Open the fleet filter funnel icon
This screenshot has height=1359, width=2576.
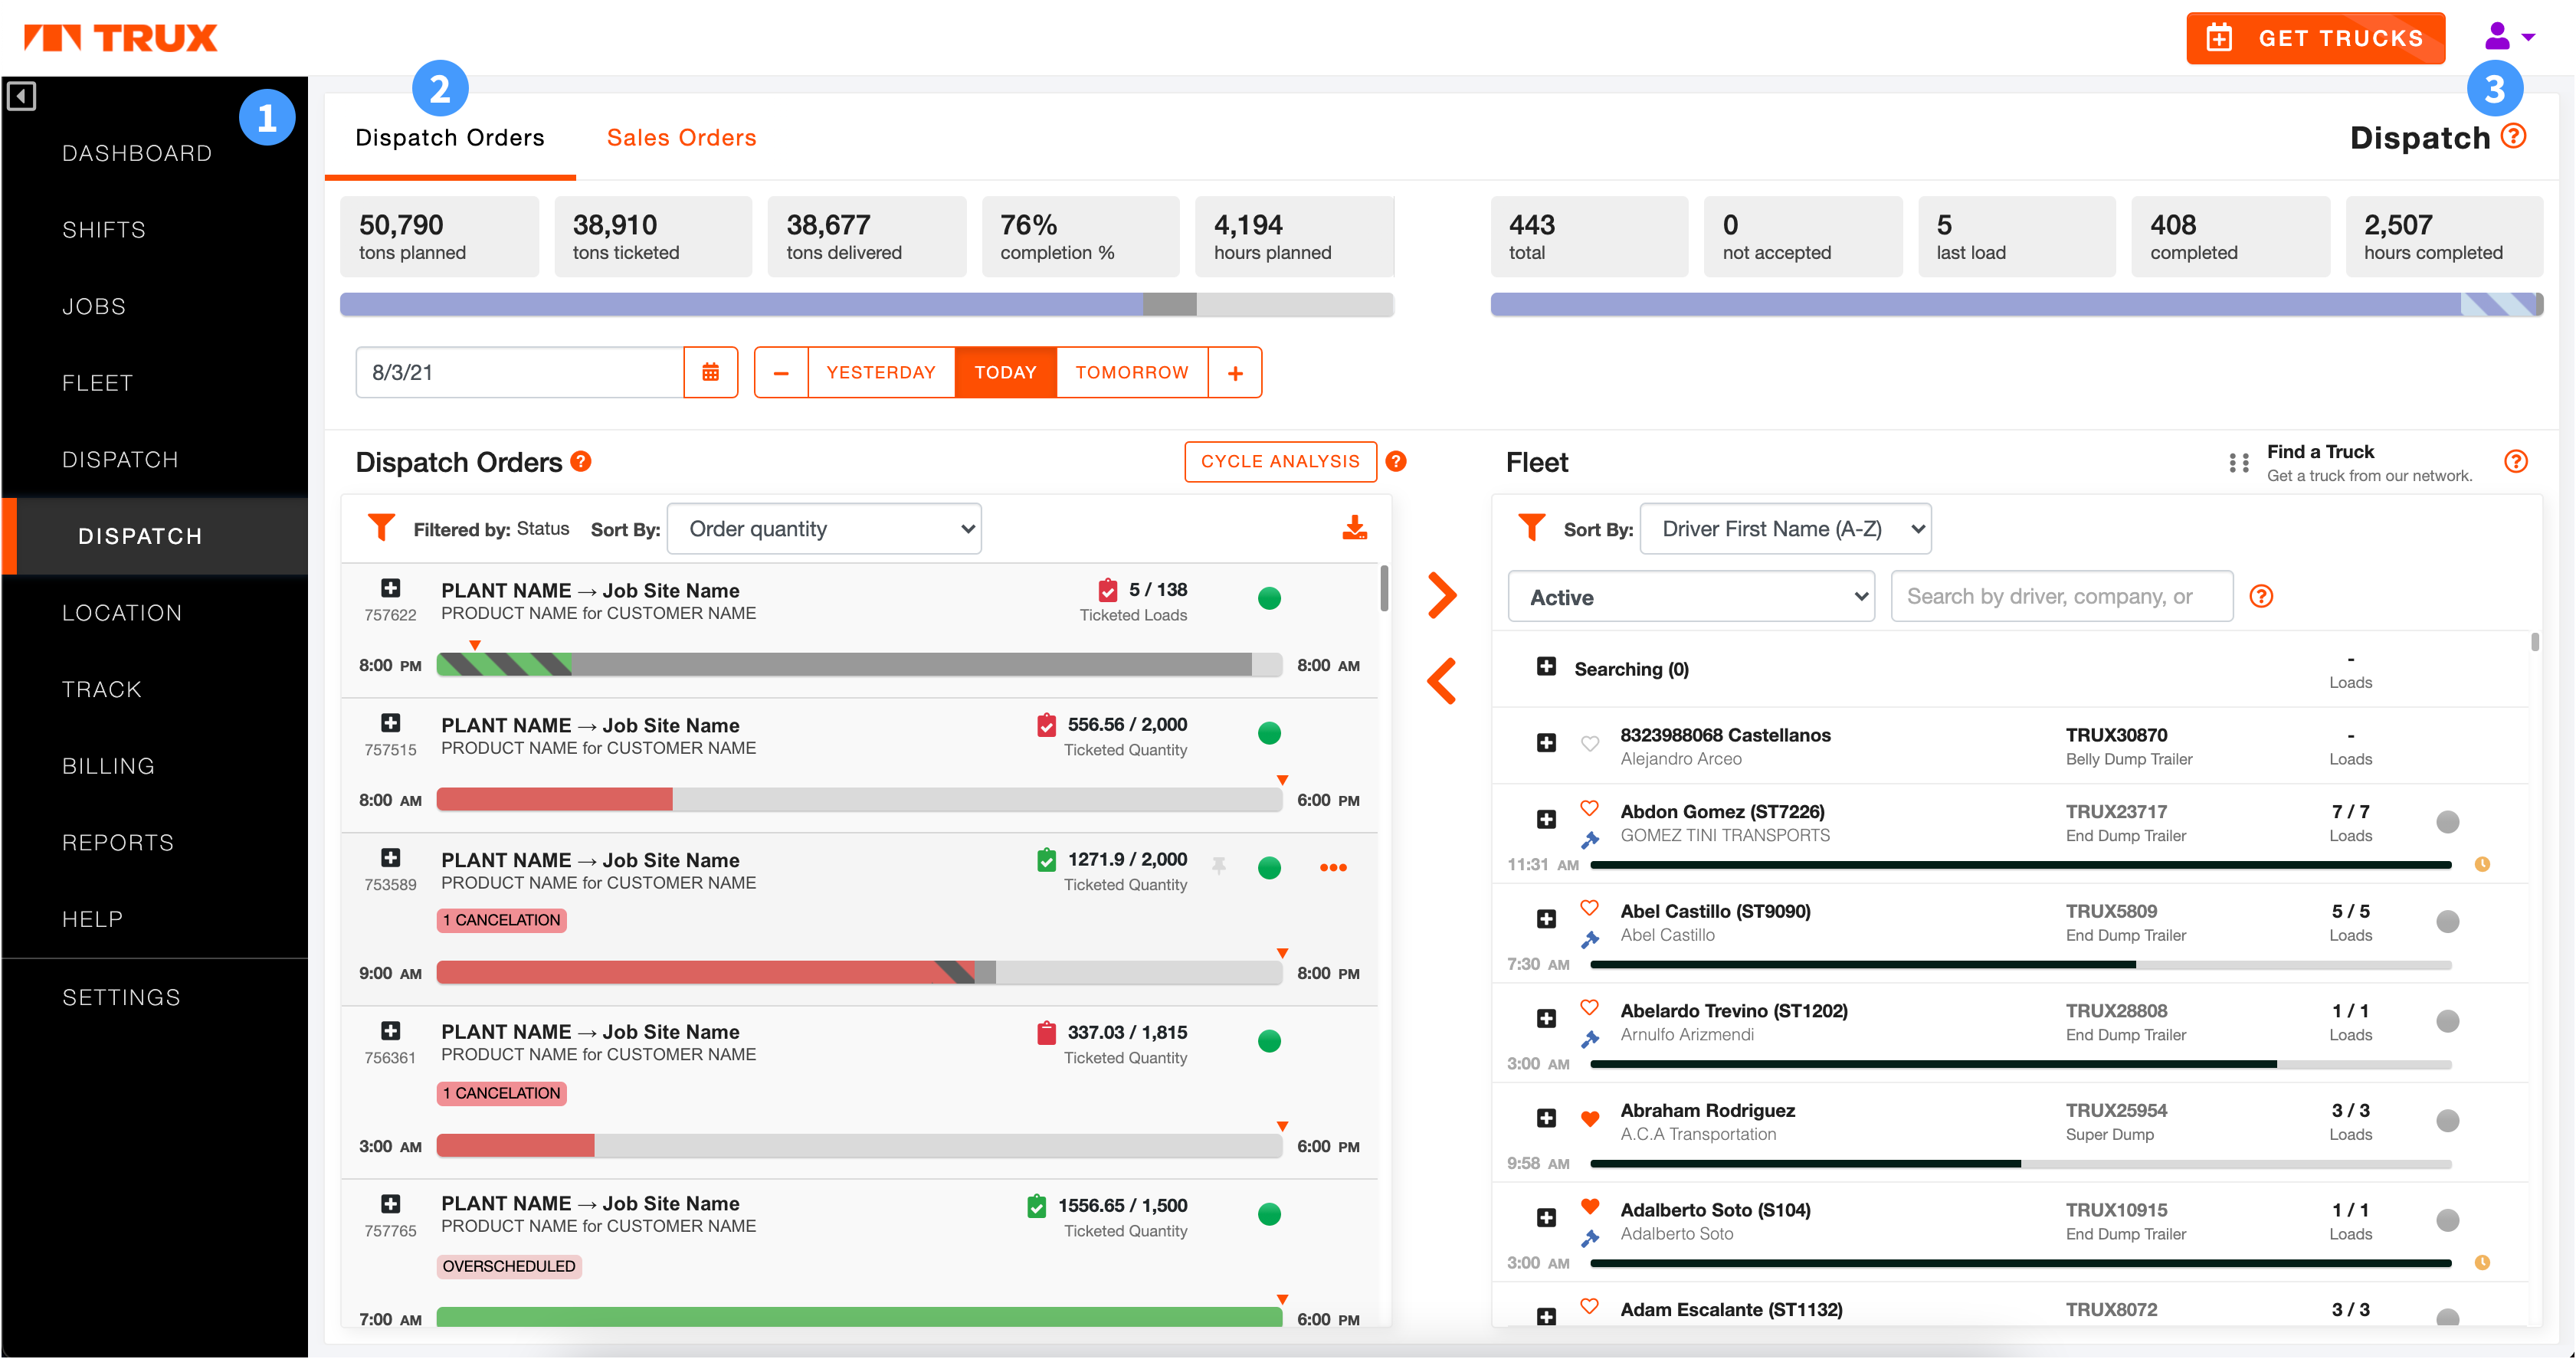1531,528
